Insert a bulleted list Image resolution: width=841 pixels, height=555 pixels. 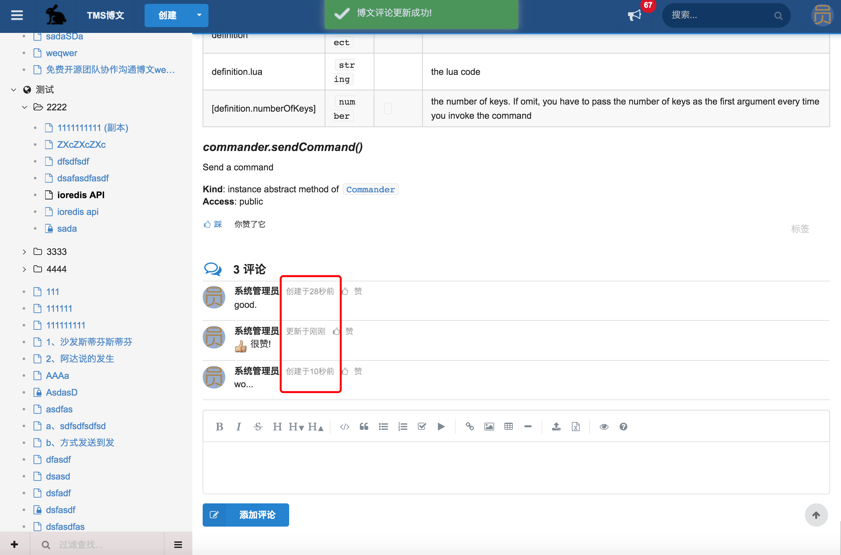383,427
